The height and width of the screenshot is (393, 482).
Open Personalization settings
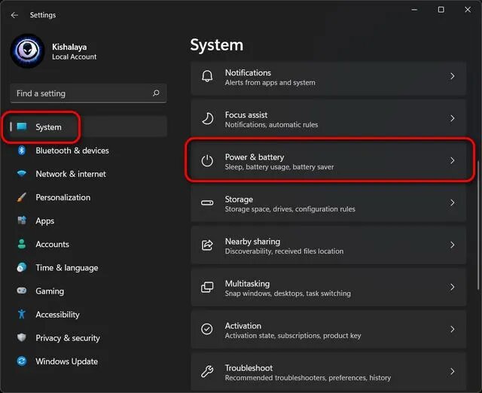pyautogui.click(x=89, y=197)
